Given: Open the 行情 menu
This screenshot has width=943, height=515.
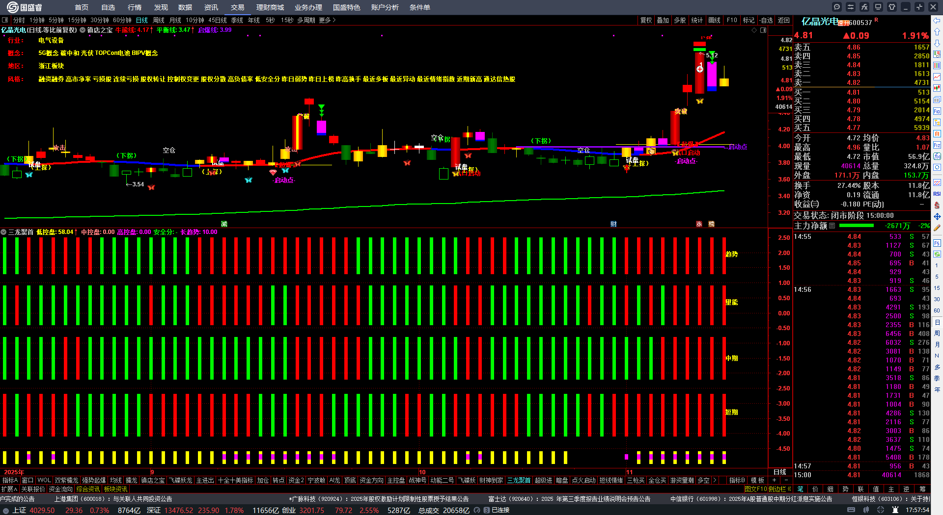Looking at the screenshot, I should pyautogui.click(x=135, y=7).
